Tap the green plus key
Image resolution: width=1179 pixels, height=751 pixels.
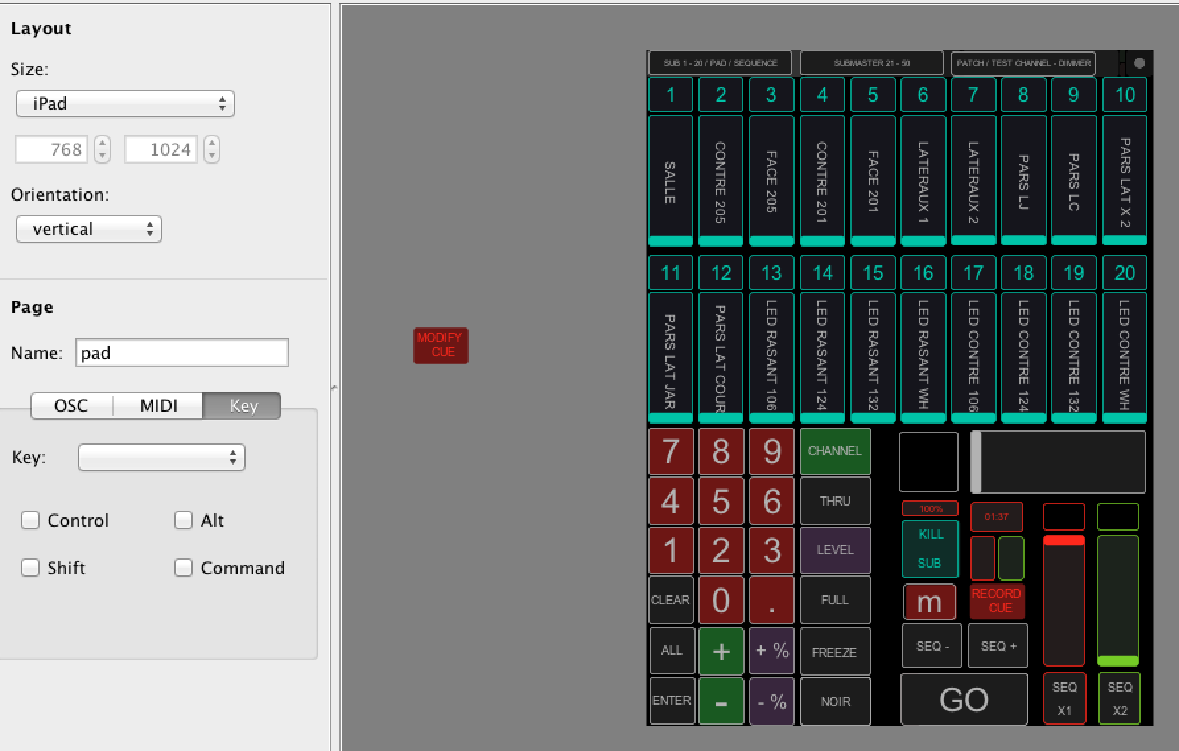[x=721, y=651]
